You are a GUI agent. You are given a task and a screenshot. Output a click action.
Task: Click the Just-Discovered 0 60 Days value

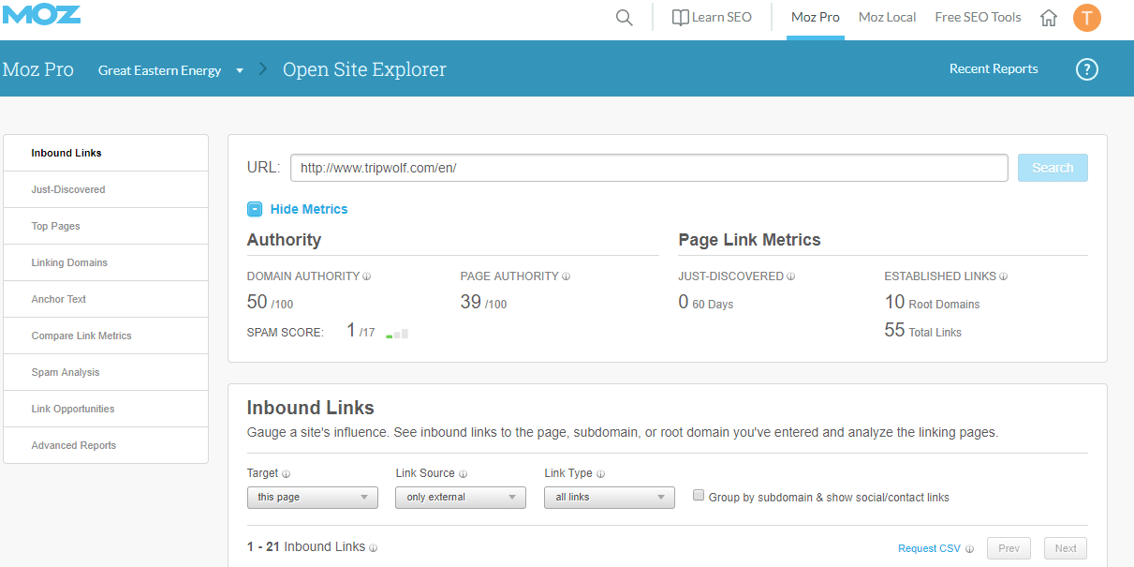706,302
